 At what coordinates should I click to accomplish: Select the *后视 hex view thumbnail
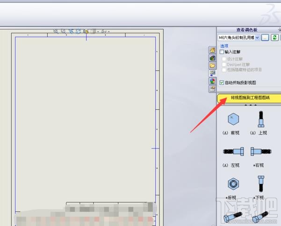[233, 184]
